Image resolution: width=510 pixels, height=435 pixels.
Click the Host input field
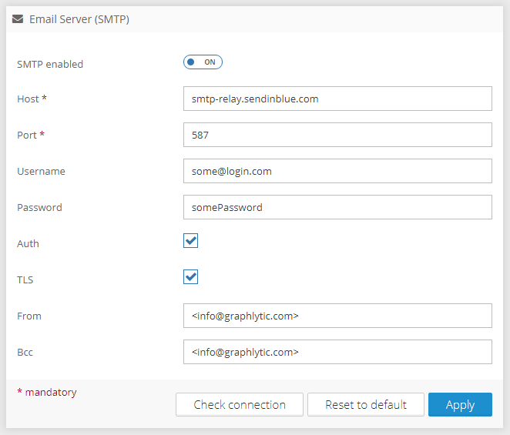click(337, 99)
